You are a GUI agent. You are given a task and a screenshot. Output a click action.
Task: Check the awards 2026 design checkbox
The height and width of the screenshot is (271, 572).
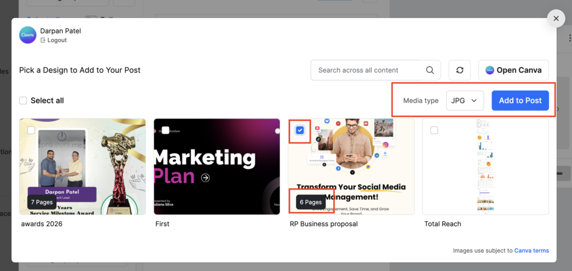coord(31,130)
